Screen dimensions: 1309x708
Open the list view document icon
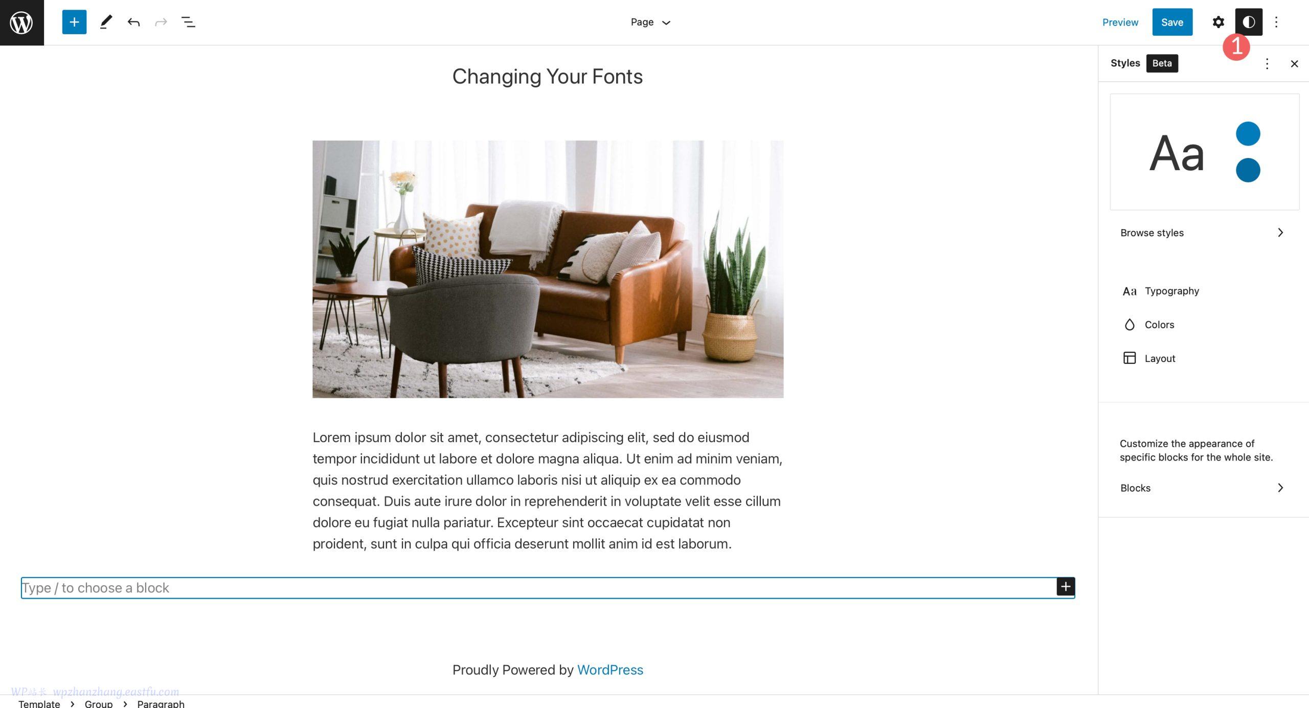(188, 22)
